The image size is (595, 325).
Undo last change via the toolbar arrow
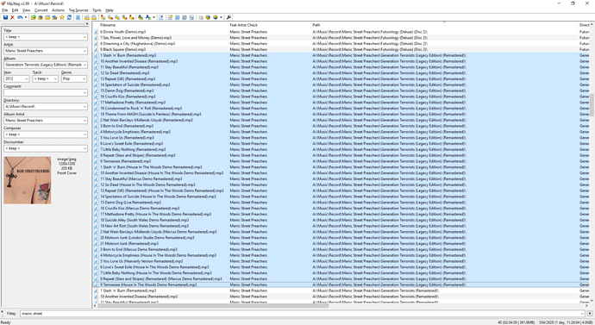coord(20,17)
